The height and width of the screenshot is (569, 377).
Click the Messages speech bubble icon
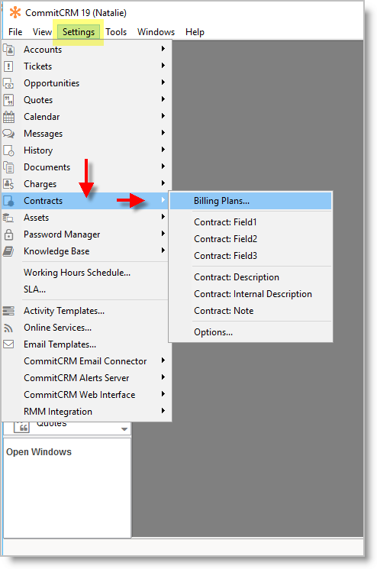[8, 134]
